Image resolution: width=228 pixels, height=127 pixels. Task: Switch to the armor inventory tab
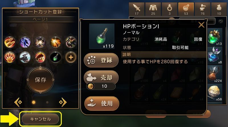click(x=153, y=9)
